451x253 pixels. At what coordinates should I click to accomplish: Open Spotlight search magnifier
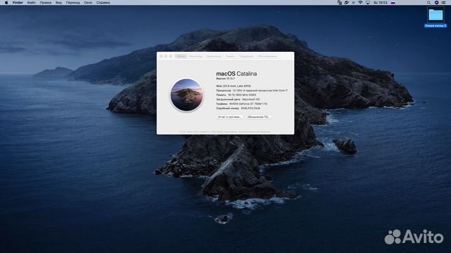point(428,2)
